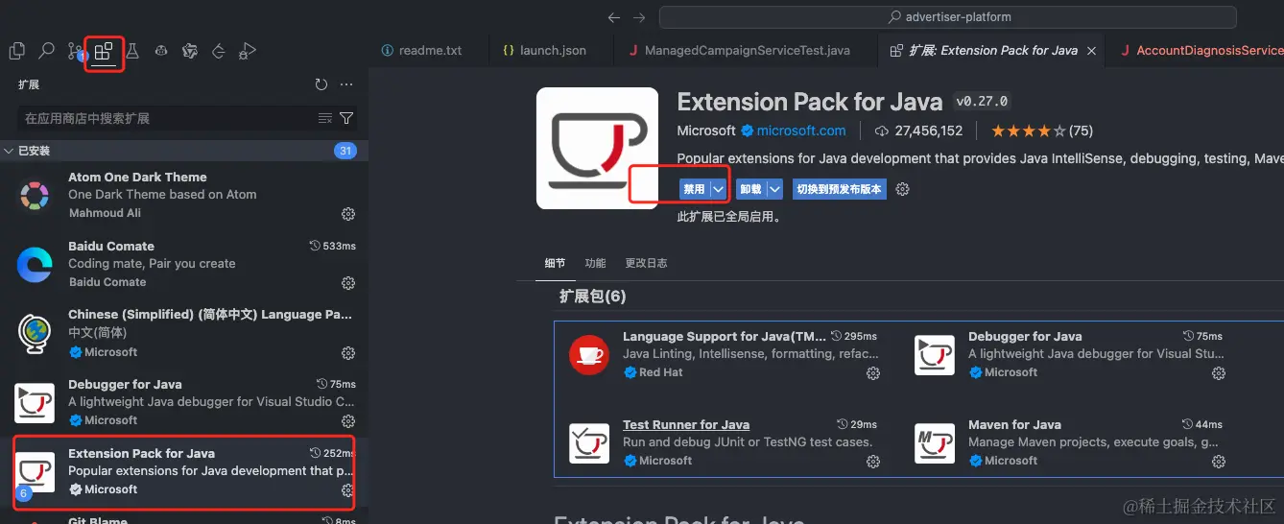Collapse the 已安装 section
The height and width of the screenshot is (524, 1284).
pyautogui.click(x=184, y=151)
